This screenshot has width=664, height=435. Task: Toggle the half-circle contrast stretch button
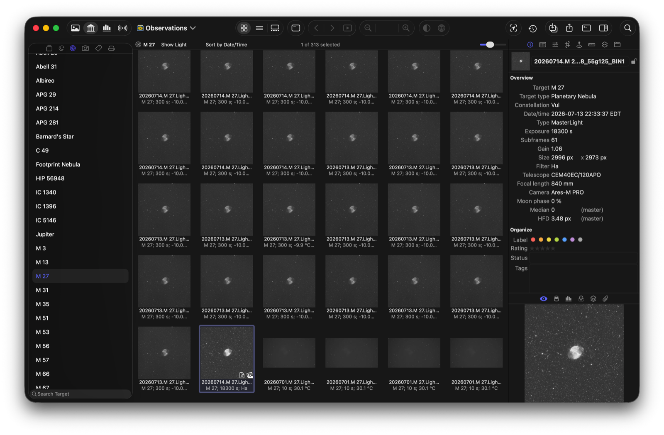[427, 28]
